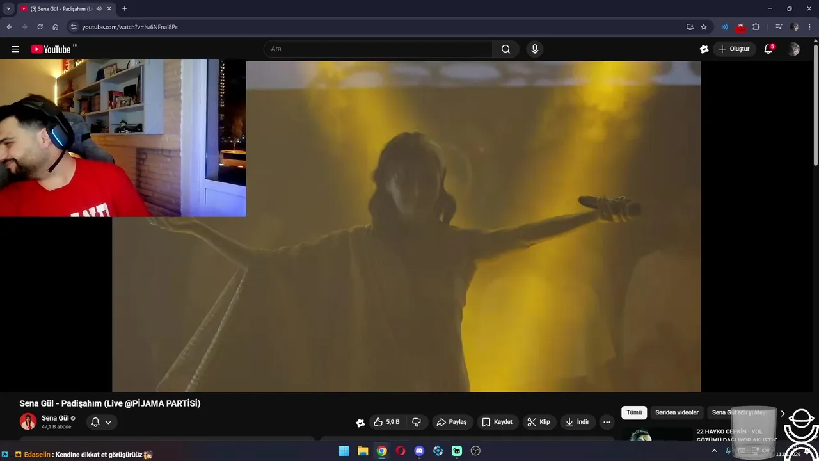Click the Klip clip button
Viewport: 819px width, 461px height.
(x=539, y=422)
